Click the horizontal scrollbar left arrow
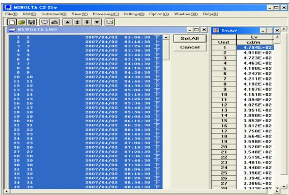 click(7, 191)
